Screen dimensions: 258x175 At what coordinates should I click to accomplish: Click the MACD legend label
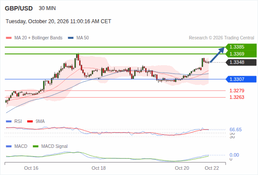[x=21, y=146]
